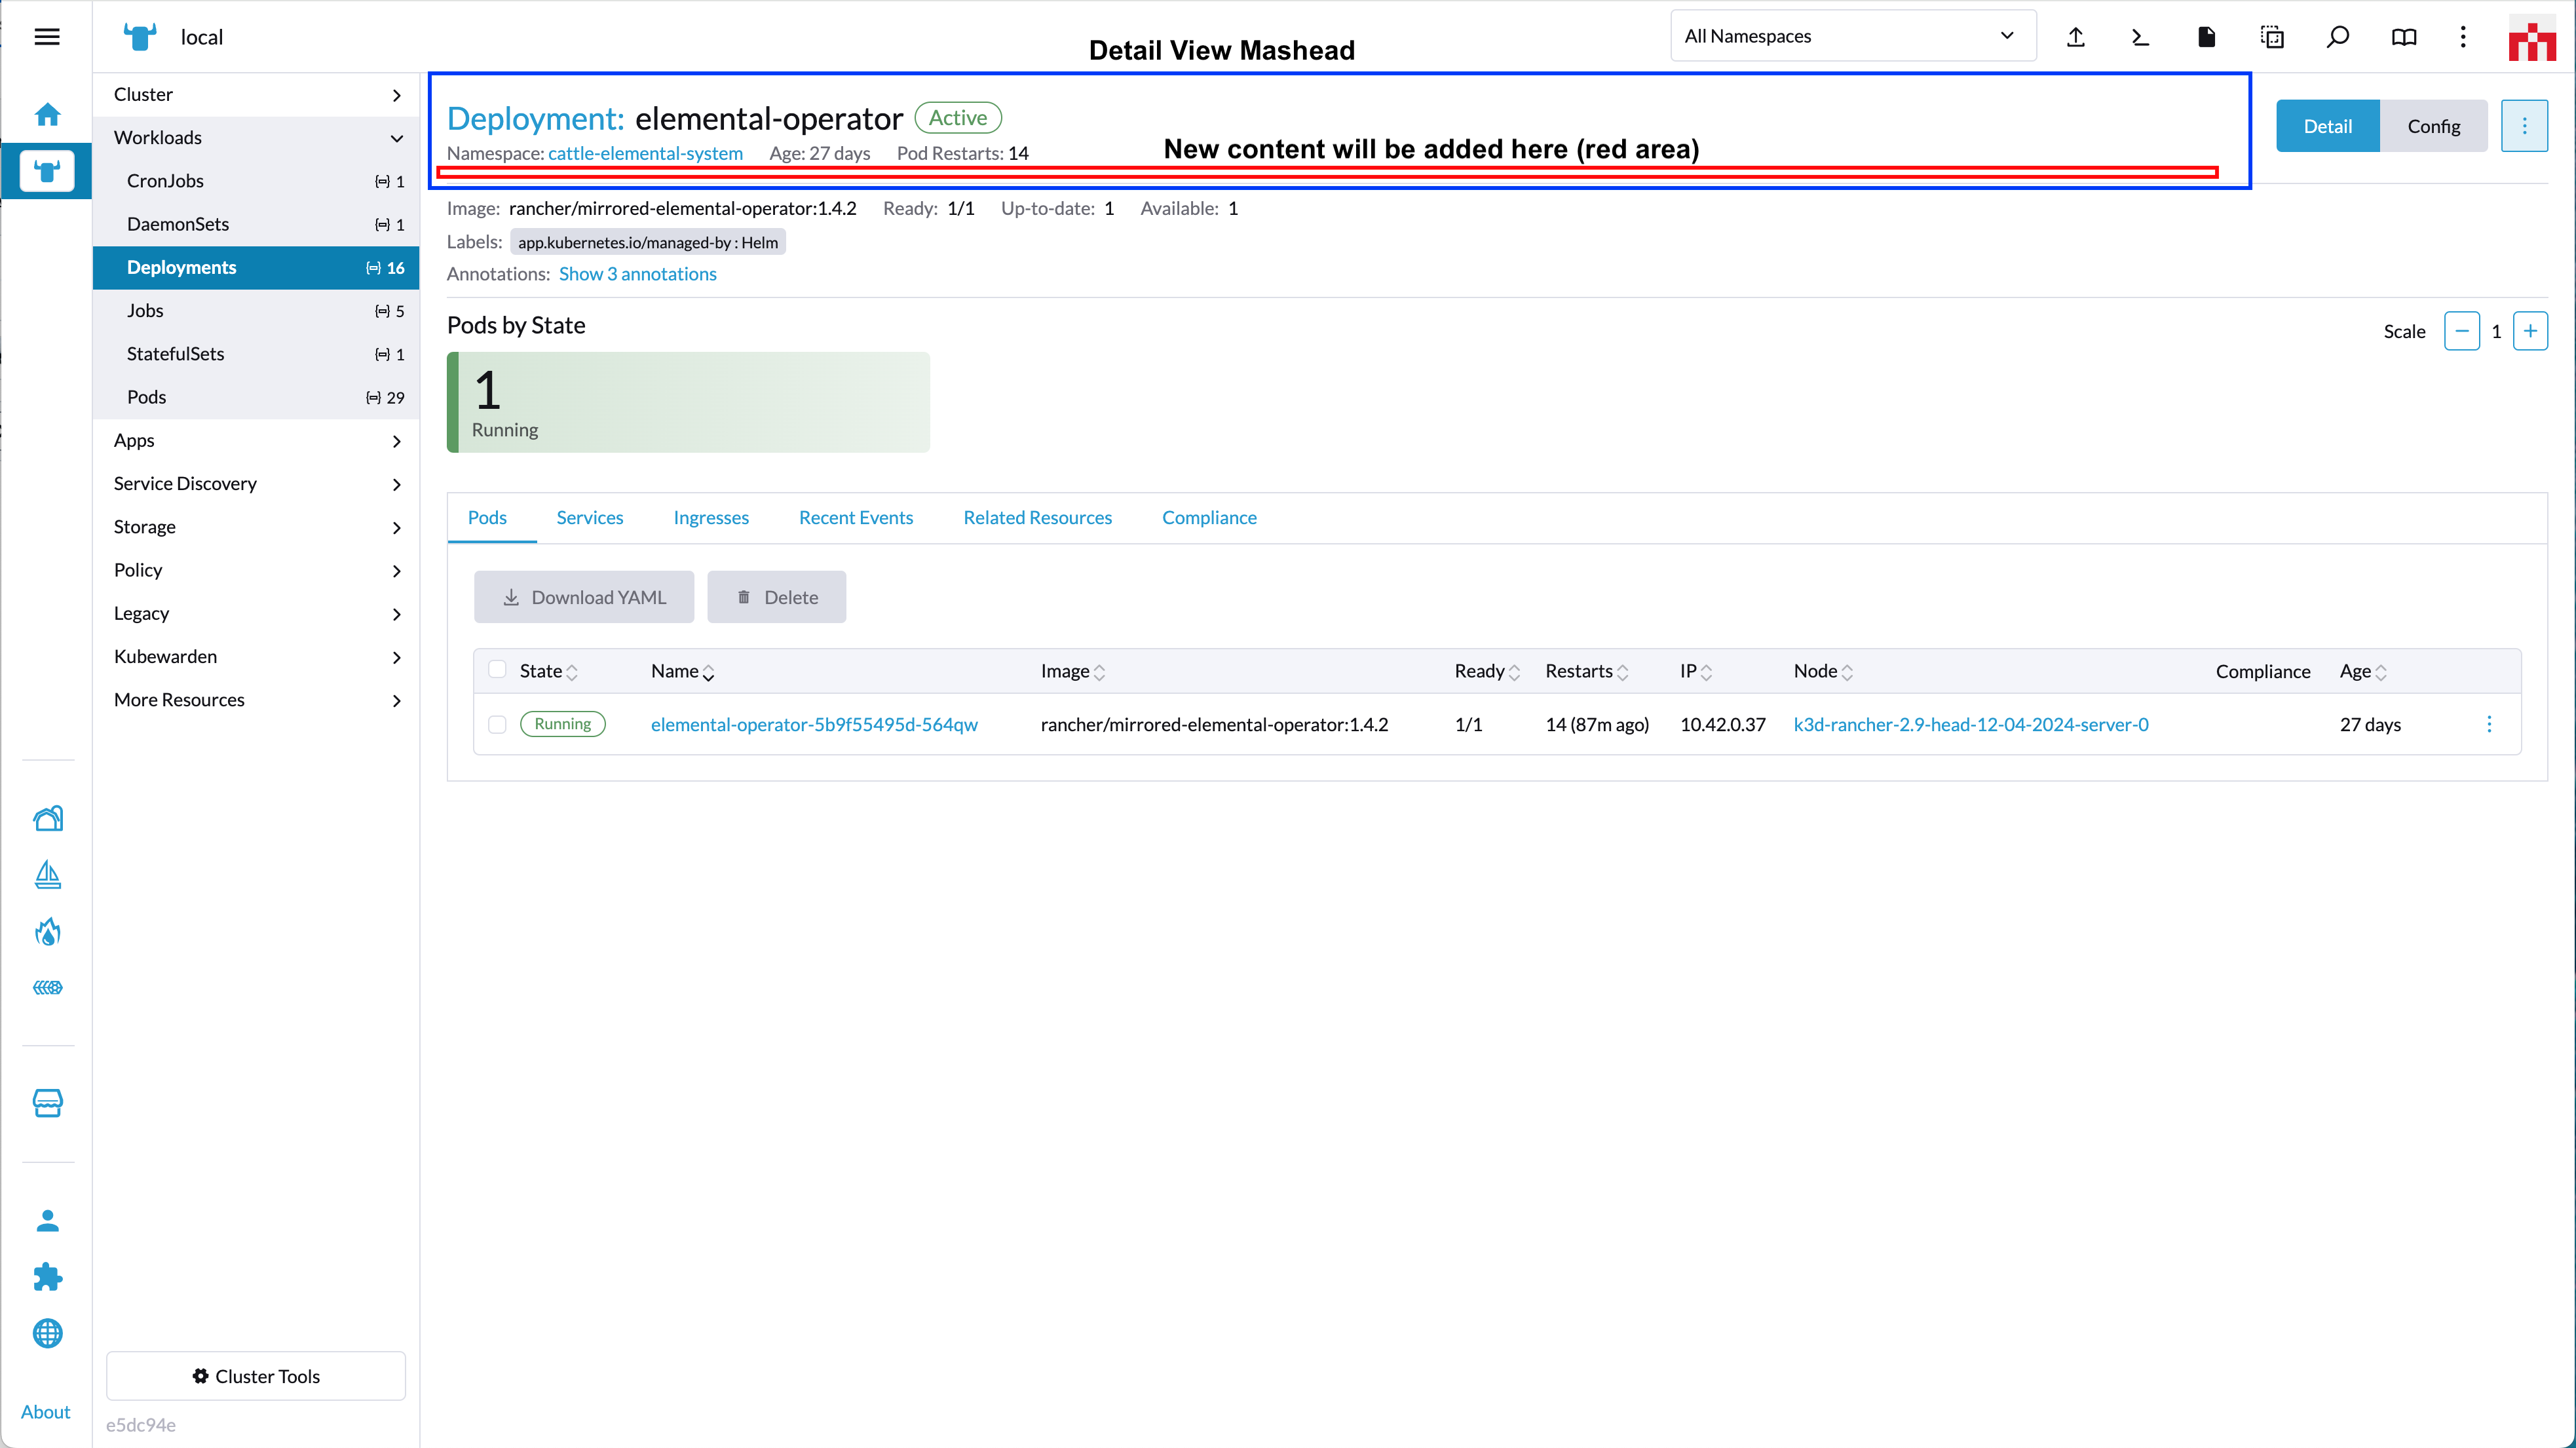The image size is (2576, 1448).
Task: Switch to the Config view toggle
Action: (2434, 126)
